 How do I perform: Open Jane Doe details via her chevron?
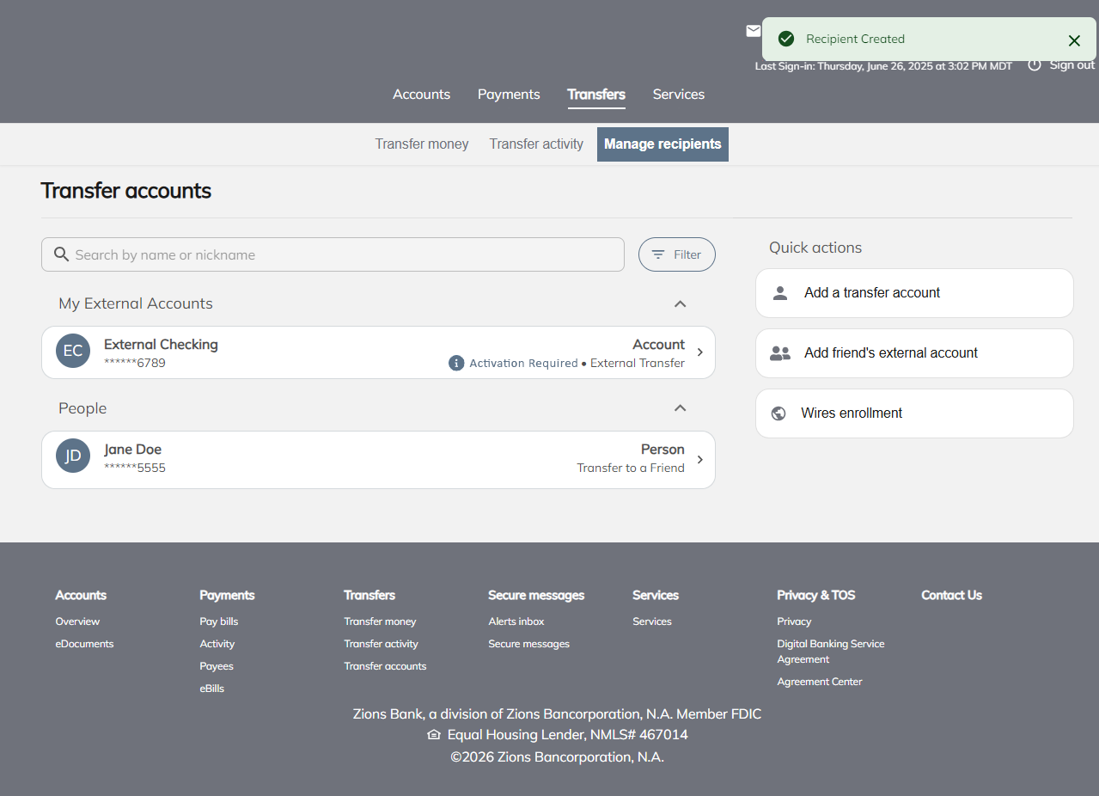click(x=700, y=460)
